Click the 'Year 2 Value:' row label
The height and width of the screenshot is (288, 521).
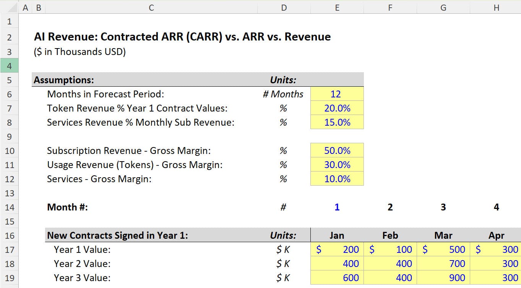(82, 264)
